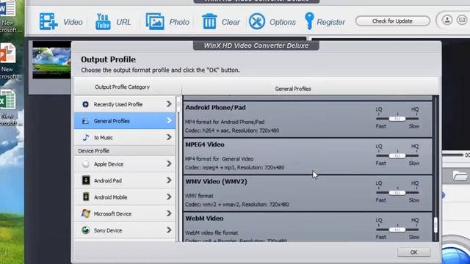Click category list scrollbar handle
The height and width of the screenshot is (264, 470).
[x=178, y=104]
